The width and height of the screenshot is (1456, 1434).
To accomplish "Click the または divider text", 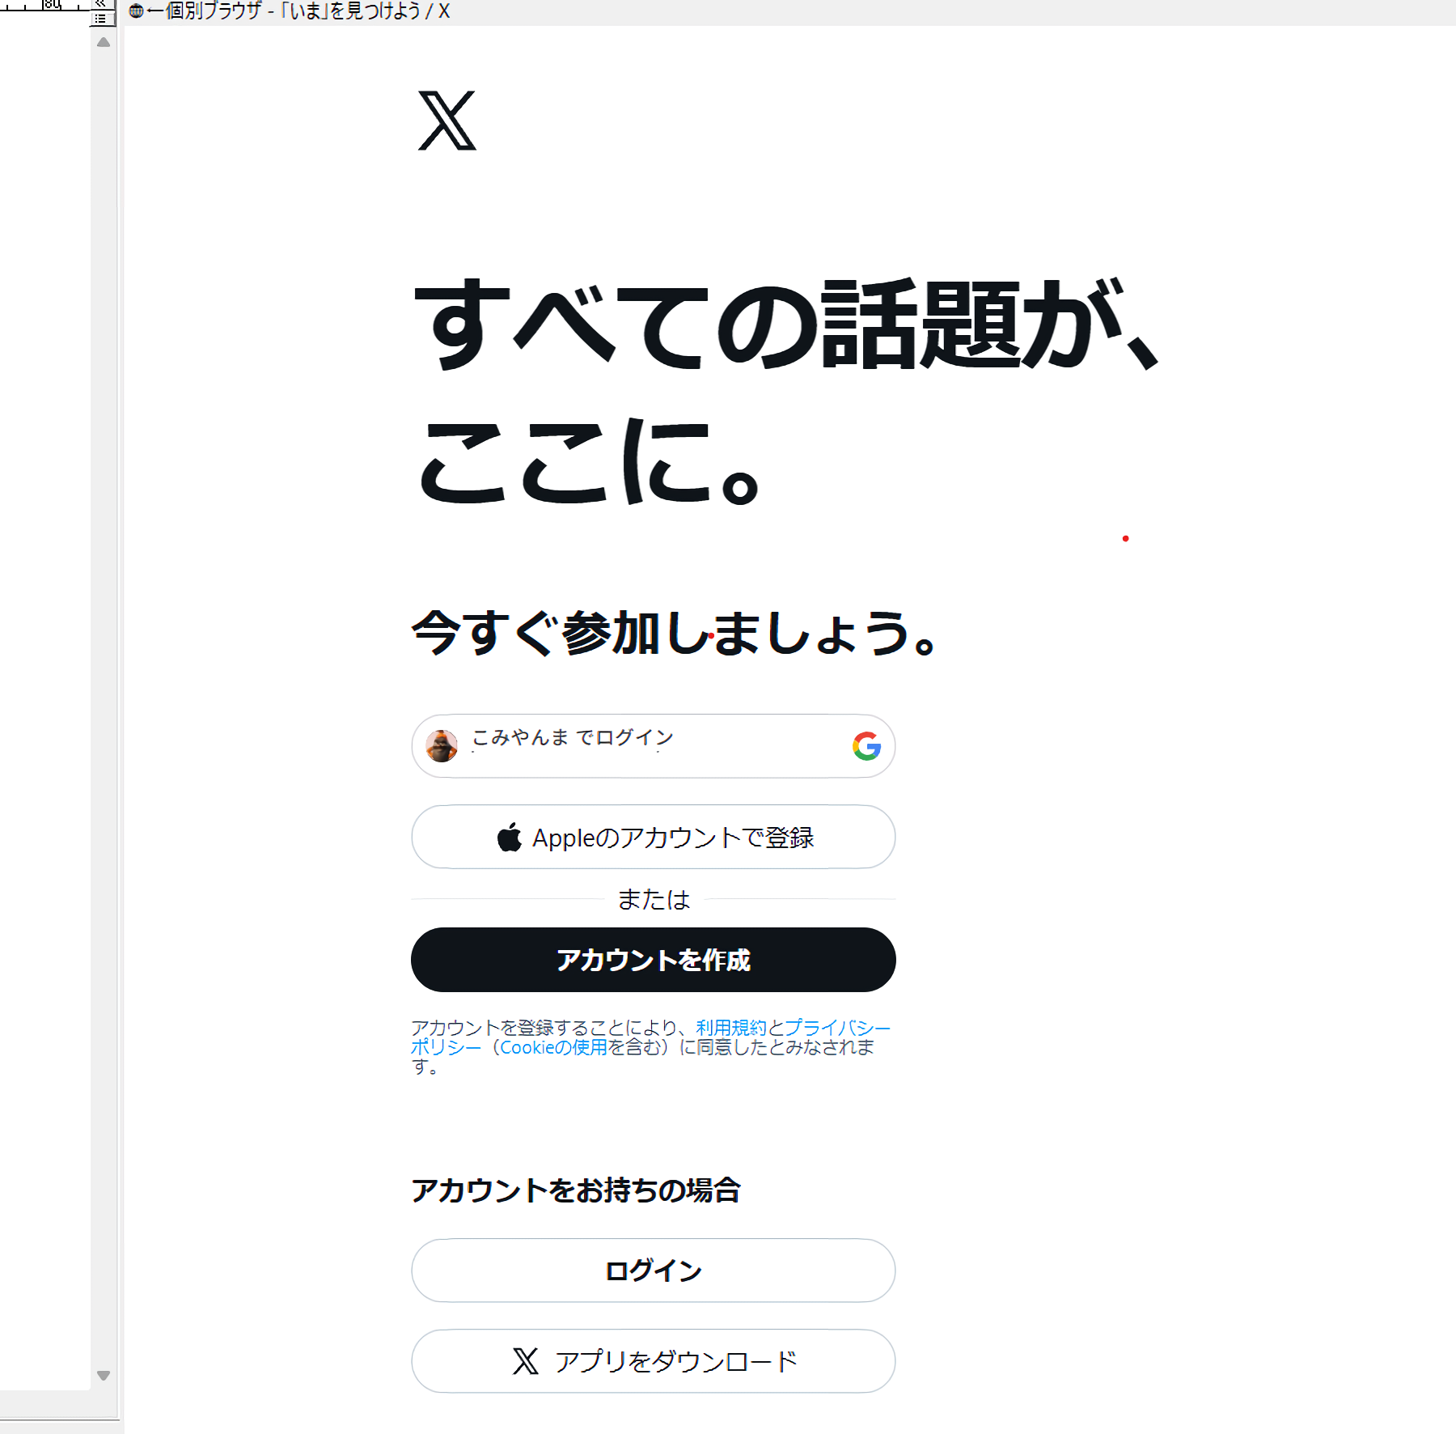I will point(654,899).
